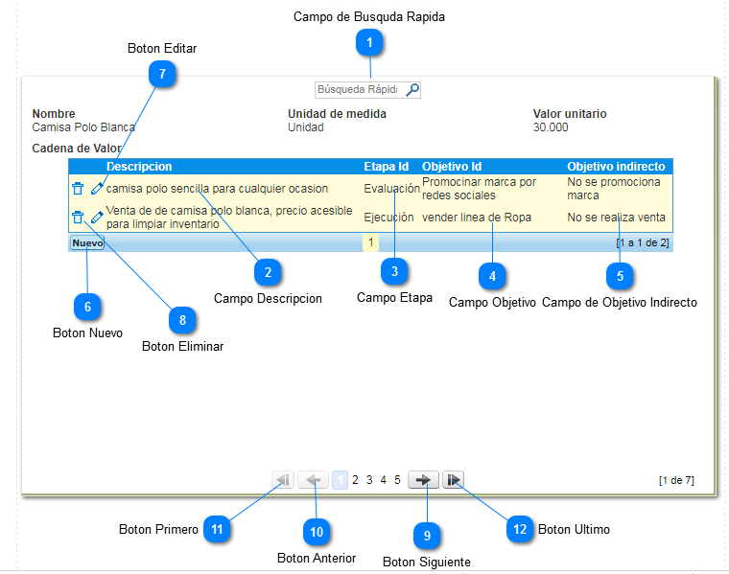
Task: Click the 'Unidad de medida' field label
Action: [337, 114]
